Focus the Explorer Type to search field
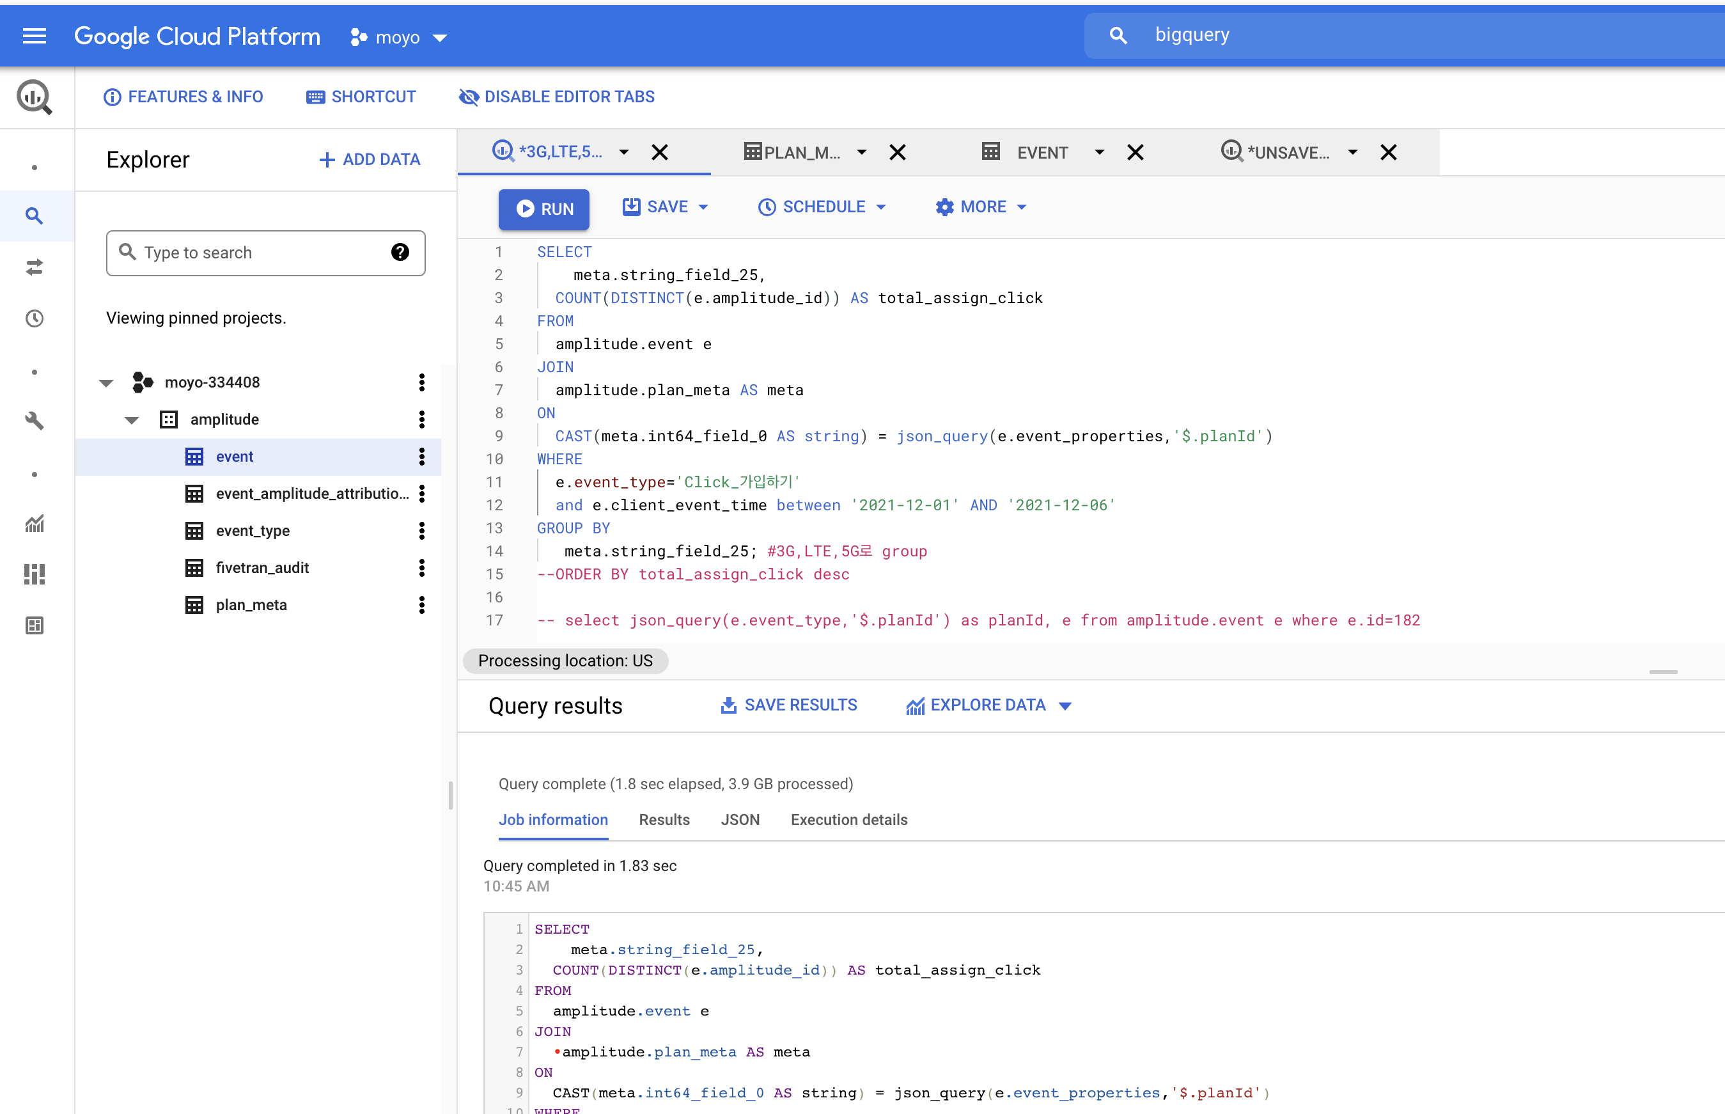The width and height of the screenshot is (1725, 1114). point(265,253)
